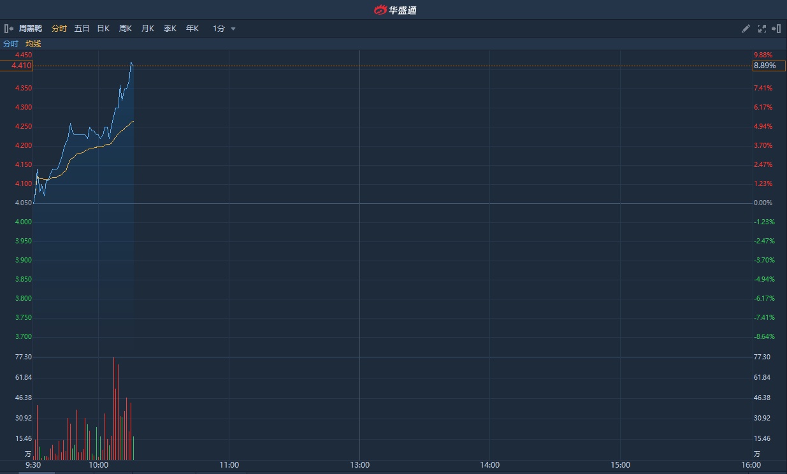Click the 15:00 time axis label
The height and width of the screenshot is (474, 787).
pos(621,465)
